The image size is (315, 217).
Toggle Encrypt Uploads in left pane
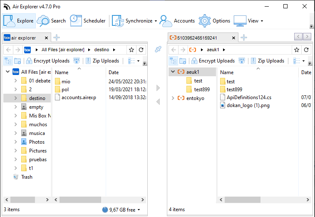click(48, 61)
